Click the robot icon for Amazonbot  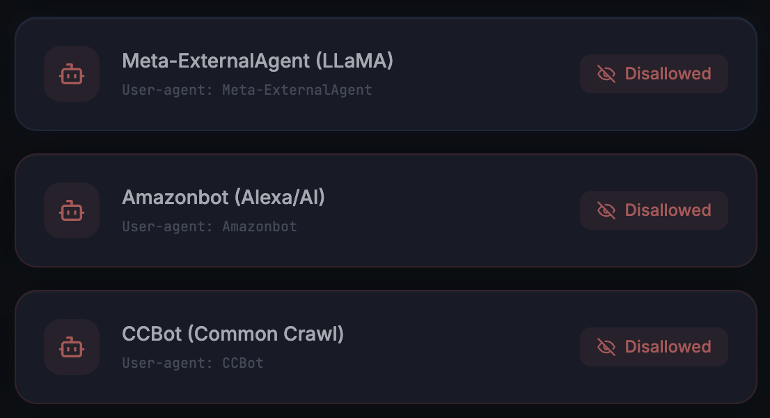[72, 210]
